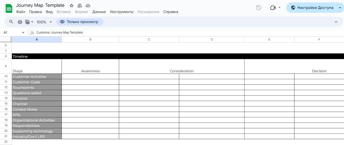Open the Вставка menu
344x145 pixels.
64,12
